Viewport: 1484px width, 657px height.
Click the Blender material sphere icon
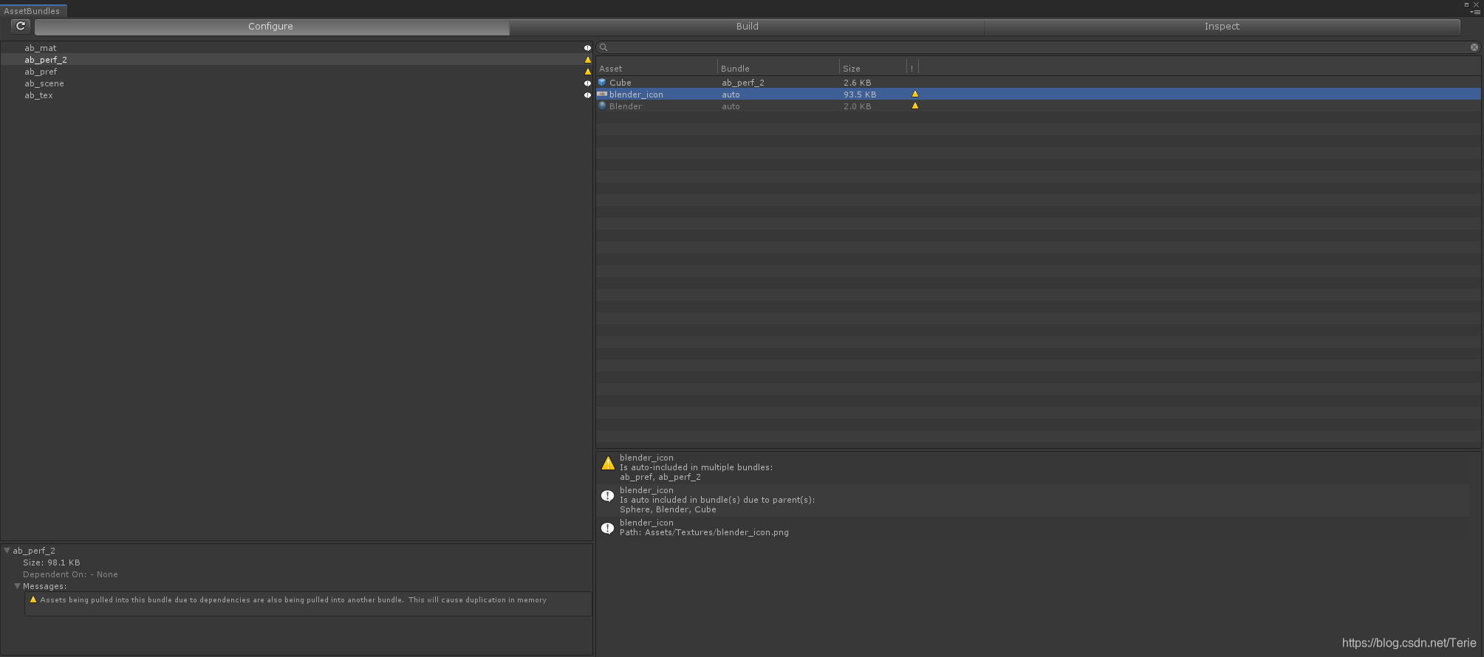[602, 106]
